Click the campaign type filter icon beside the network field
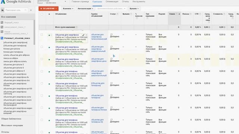The height and width of the screenshot is (134, 239). click(x=3, y=10)
